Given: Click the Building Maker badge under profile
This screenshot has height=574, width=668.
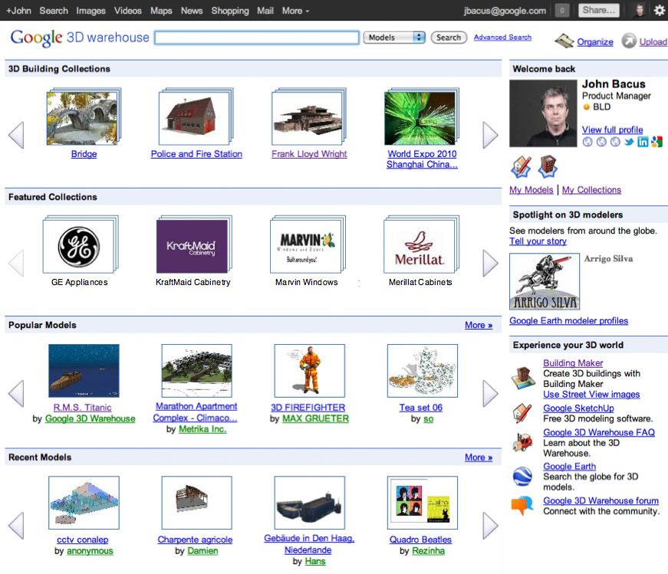Looking at the screenshot, I should click(548, 166).
